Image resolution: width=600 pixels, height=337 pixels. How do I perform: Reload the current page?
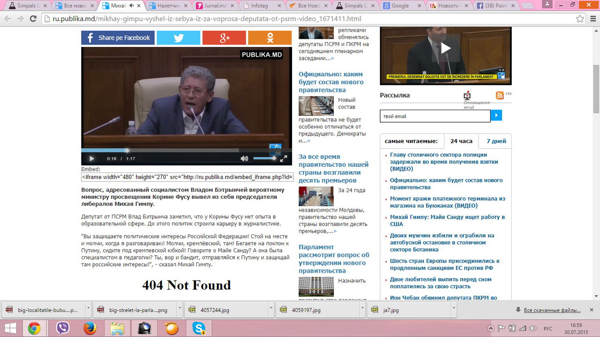[33, 19]
